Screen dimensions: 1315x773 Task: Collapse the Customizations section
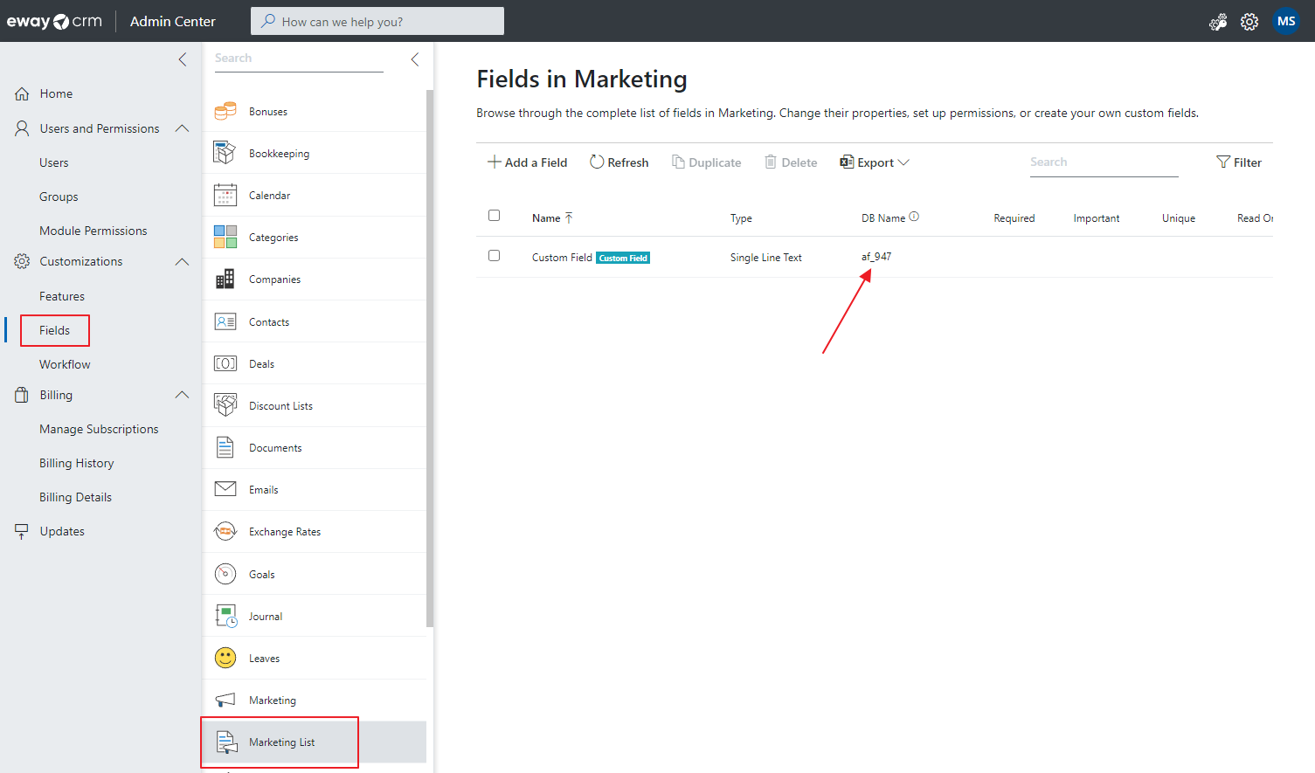tap(182, 261)
